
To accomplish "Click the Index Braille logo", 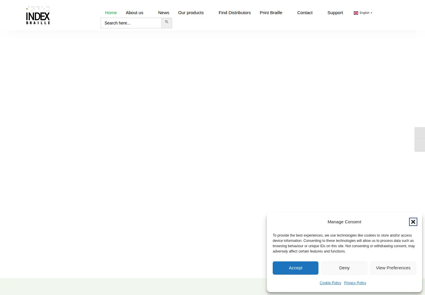I will click(x=38, y=15).
